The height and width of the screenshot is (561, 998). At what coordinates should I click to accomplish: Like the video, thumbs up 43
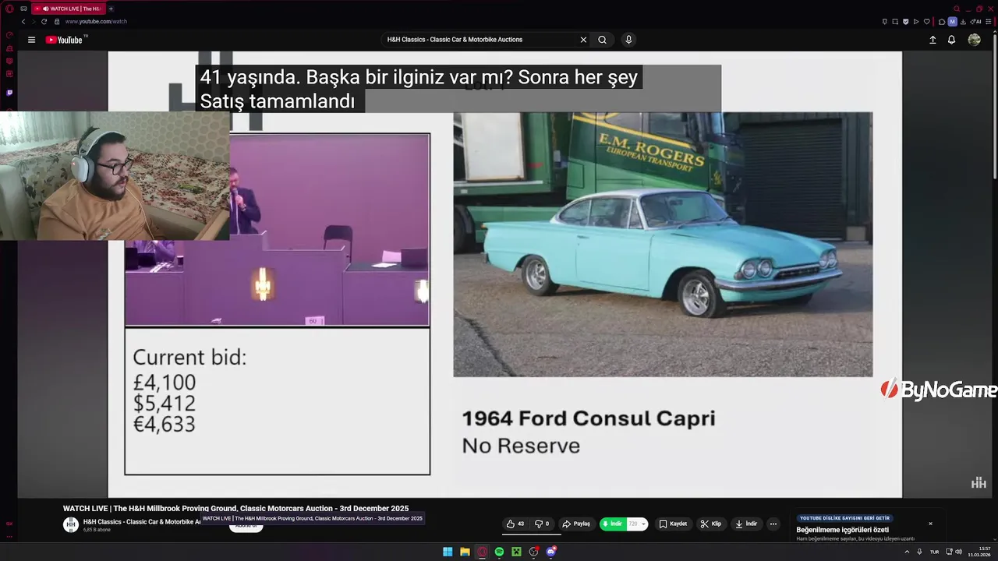point(515,524)
